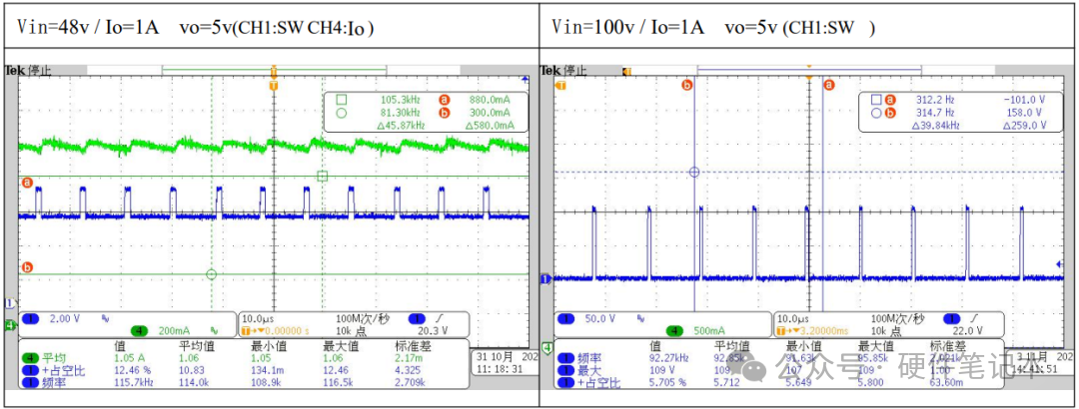The width and height of the screenshot is (1079, 409).
Task: Click the 63.60m standard deviation value
Action: (947, 383)
